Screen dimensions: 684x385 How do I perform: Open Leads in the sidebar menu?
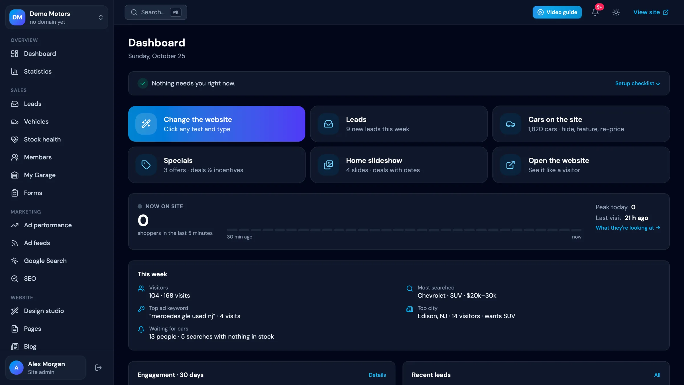[57, 104]
